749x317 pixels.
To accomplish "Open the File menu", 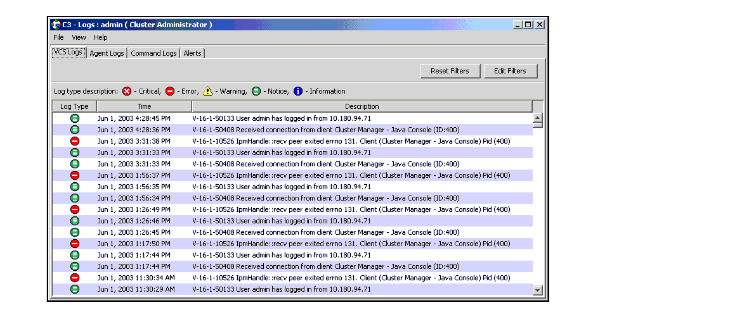I will point(58,37).
